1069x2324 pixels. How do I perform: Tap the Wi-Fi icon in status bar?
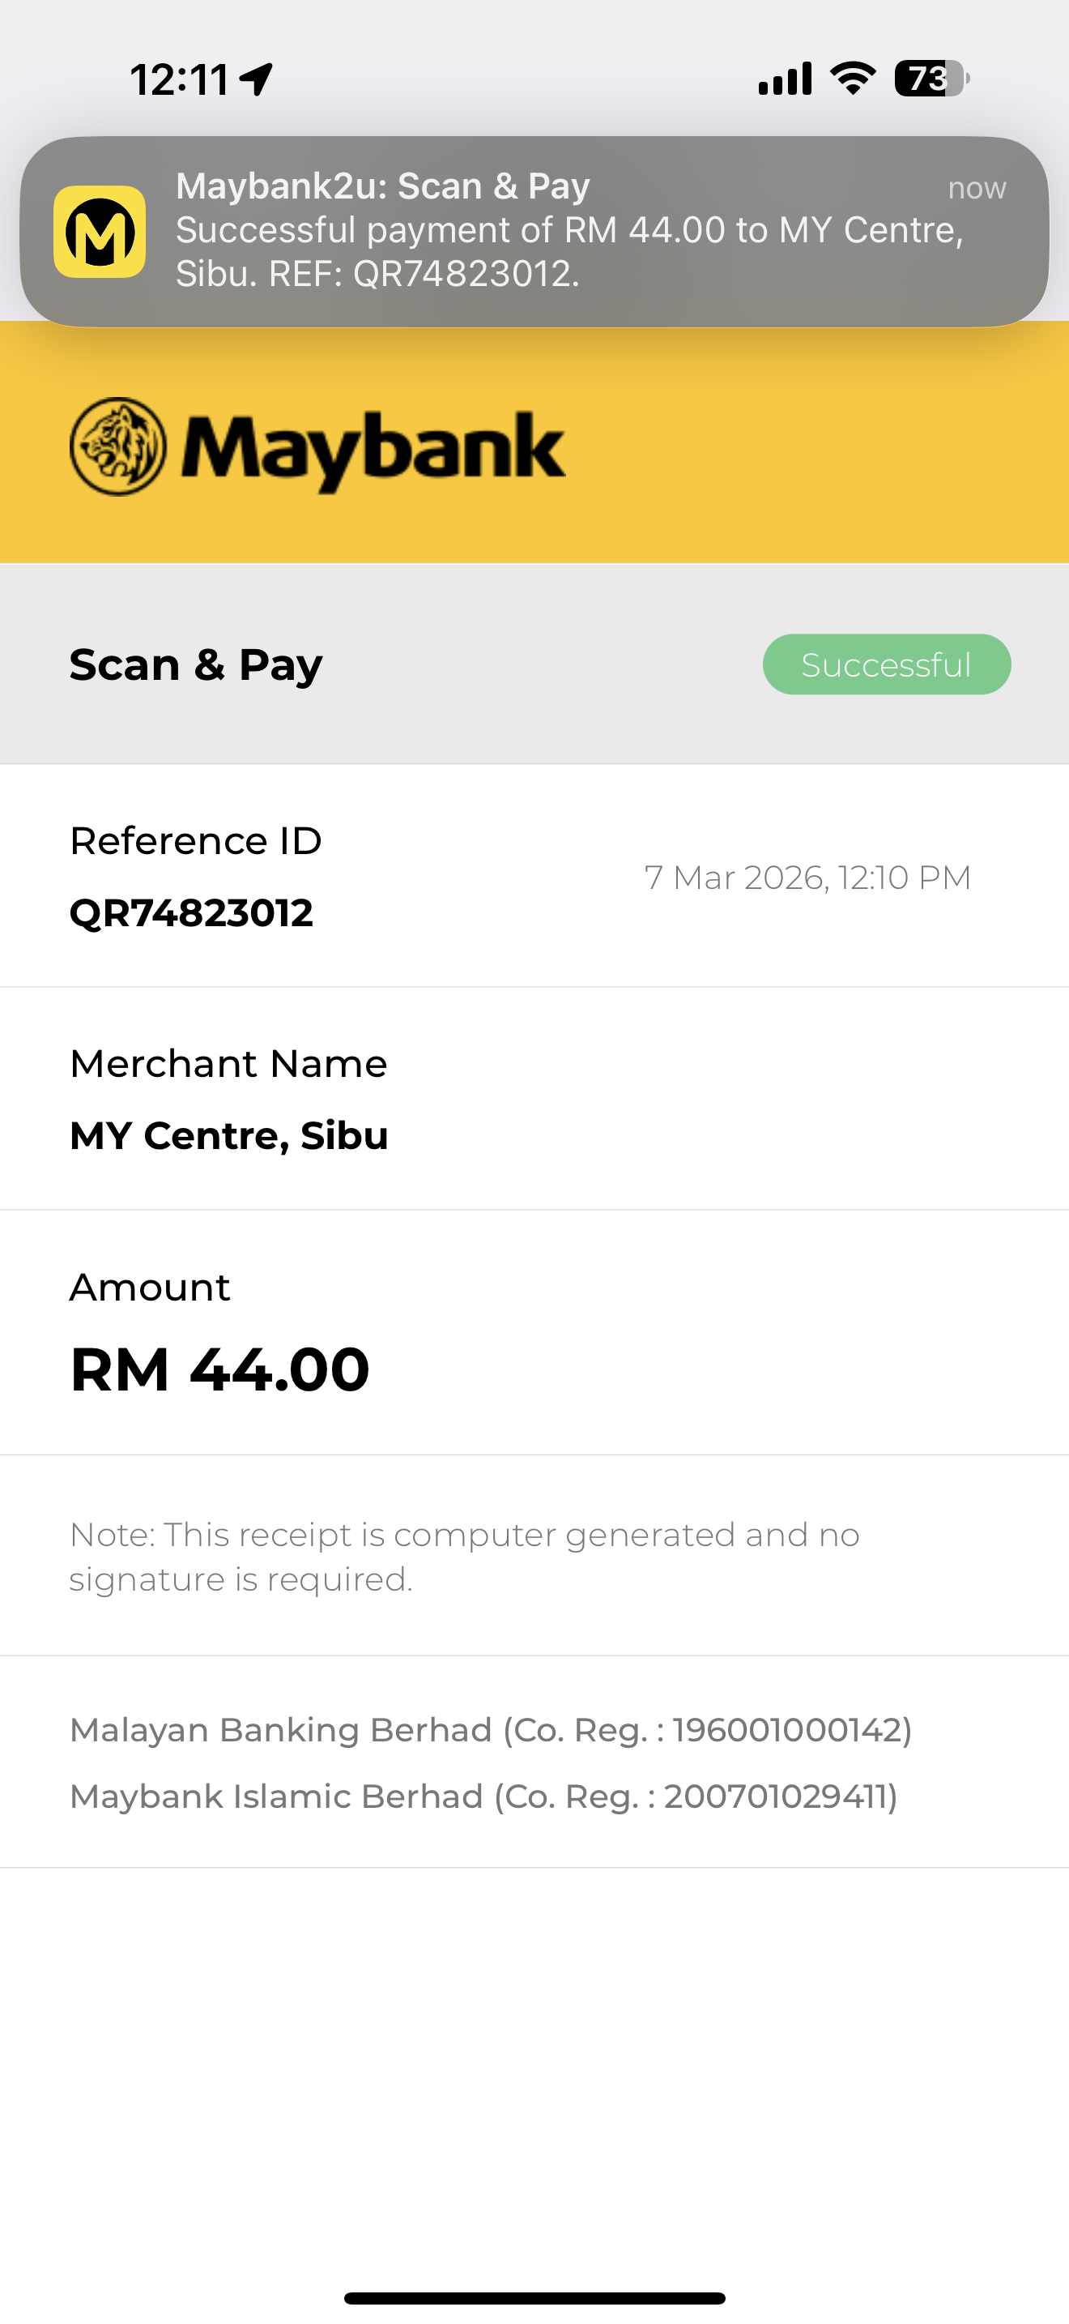click(852, 79)
